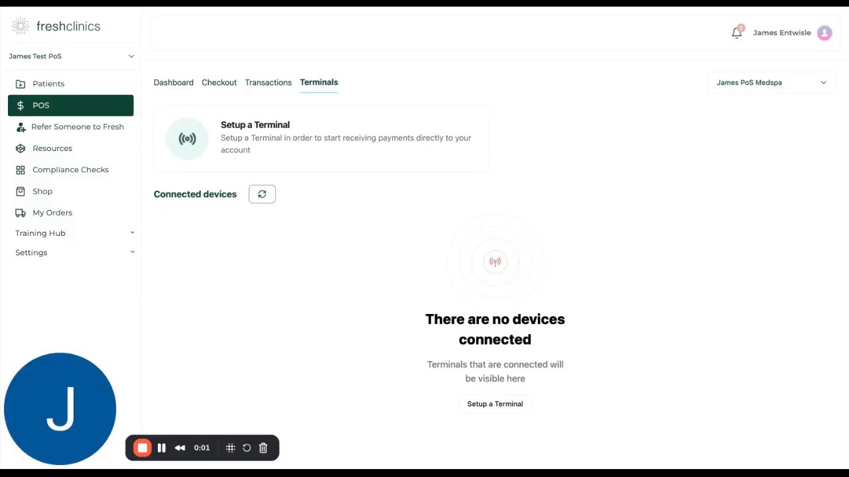Click the My Orders truck icon

21,213
